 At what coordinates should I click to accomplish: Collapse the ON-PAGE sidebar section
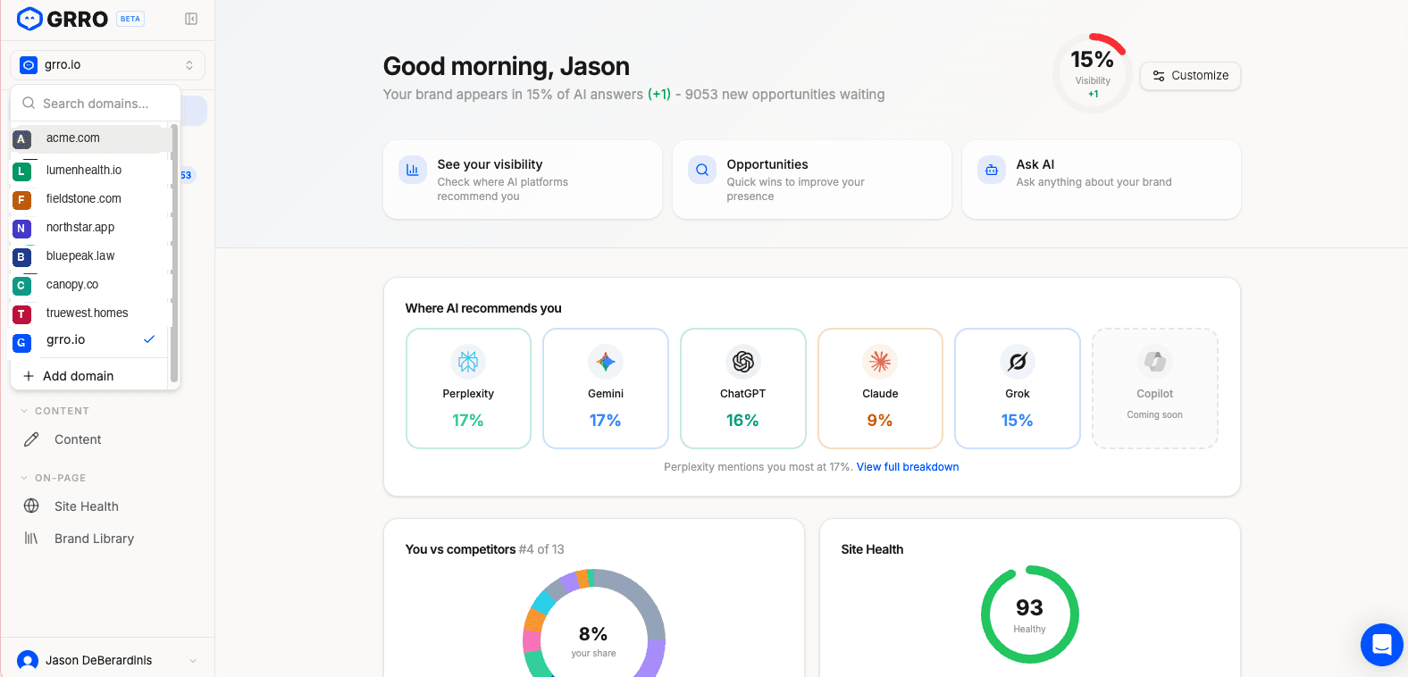pyautogui.click(x=54, y=478)
